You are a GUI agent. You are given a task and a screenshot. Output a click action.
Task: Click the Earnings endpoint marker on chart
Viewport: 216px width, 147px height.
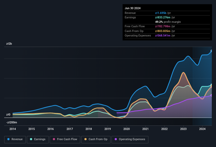212,85
